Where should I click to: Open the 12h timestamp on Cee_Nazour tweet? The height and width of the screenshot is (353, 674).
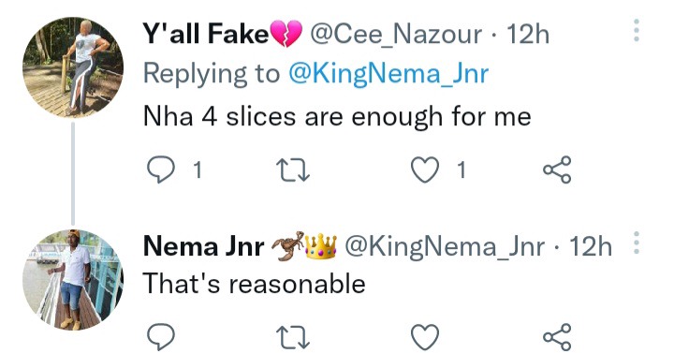coord(528,34)
